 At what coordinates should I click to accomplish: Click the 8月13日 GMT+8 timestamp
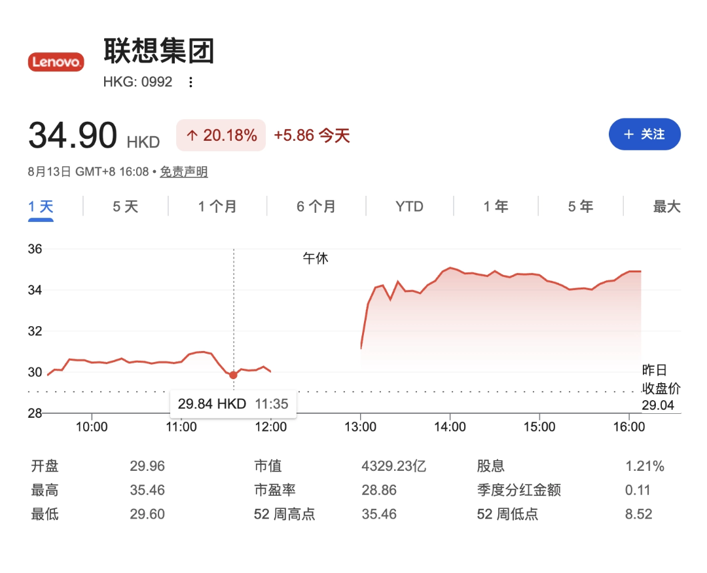pos(88,172)
